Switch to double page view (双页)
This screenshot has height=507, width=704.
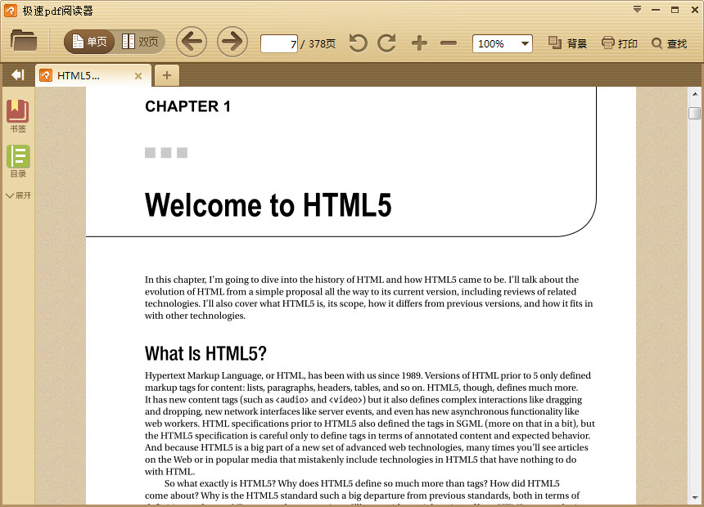(140, 42)
